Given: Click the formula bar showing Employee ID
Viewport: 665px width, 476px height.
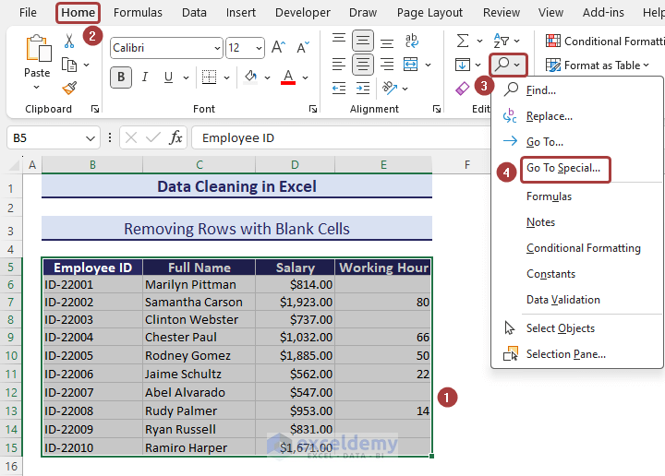Looking at the screenshot, I should (341, 138).
